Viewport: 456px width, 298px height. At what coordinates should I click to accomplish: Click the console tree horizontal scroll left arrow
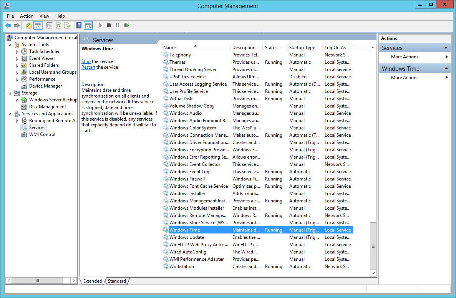[x=9, y=281]
